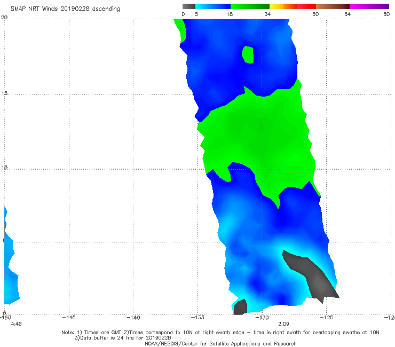Screen dimensions: 395x347
Task: Click the swath time '2:09'
Action: [x=283, y=324]
